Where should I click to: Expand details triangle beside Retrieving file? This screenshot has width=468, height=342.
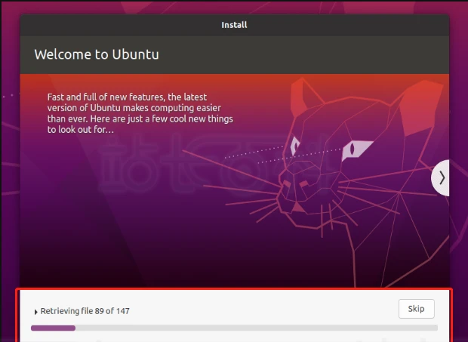point(35,312)
